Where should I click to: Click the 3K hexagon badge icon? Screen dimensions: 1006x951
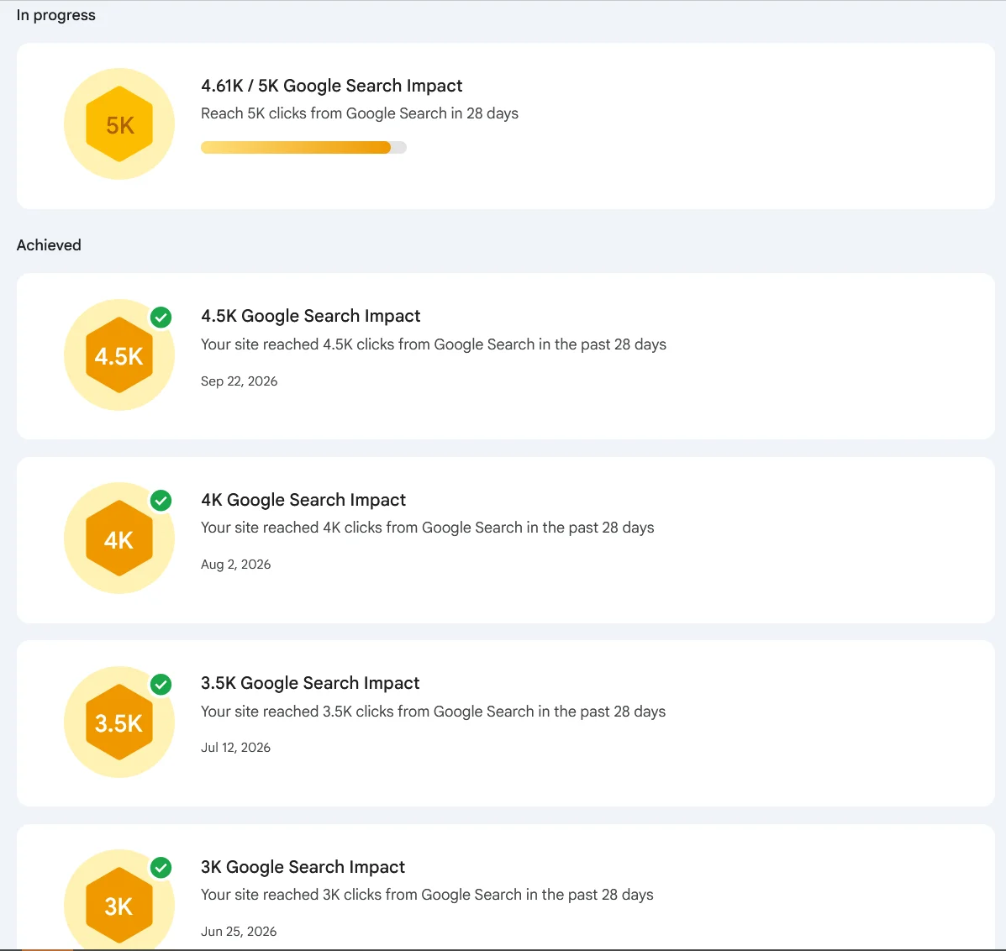point(119,905)
